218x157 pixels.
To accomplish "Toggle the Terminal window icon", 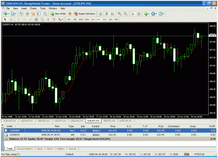I will click(x=39, y=14).
